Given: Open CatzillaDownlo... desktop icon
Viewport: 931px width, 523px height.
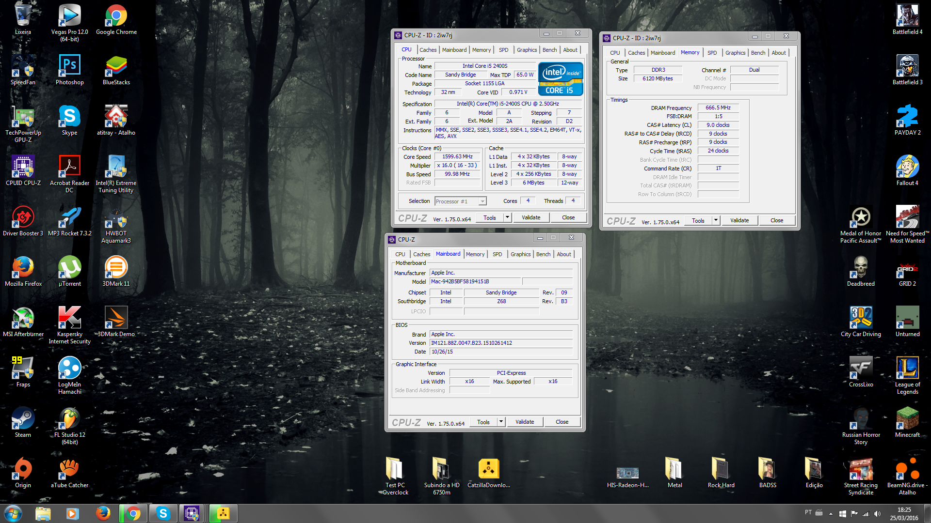Looking at the screenshot, I should tap(489, 473).
